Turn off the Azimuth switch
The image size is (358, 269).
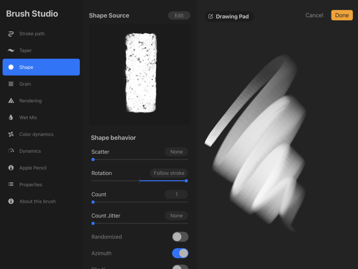coord(180,253)
